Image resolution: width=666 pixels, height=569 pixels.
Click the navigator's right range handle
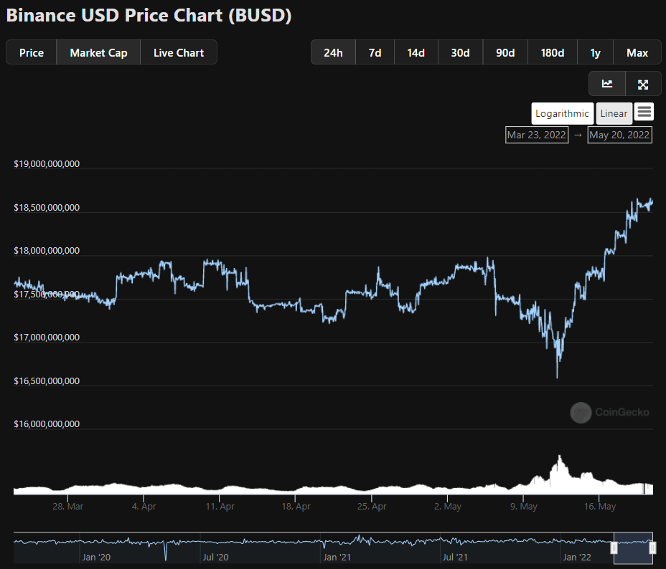point(652,548)
